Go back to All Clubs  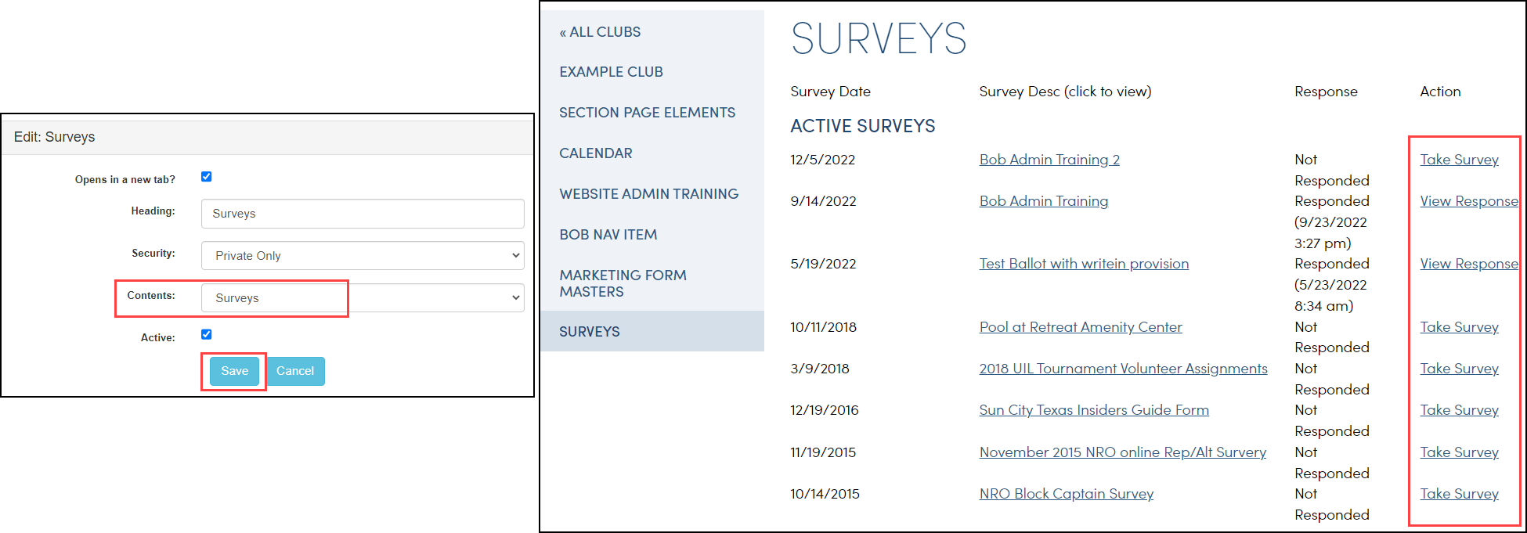tap(600, 32)
